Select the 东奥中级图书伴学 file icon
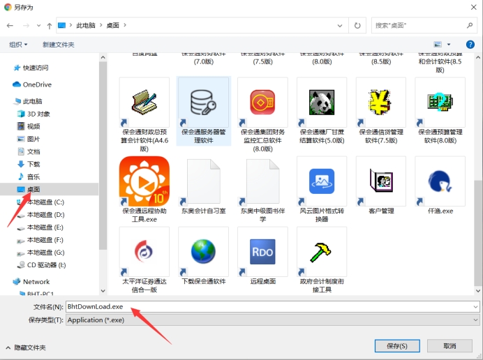Screen dimensions: 483x360 pyautogui.click(x=262, y=181)
